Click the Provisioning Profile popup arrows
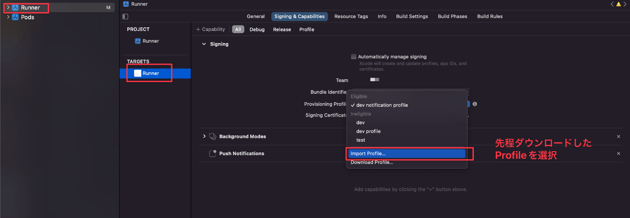The width and height of the screenshot is (630, 218). coord(468,104)
